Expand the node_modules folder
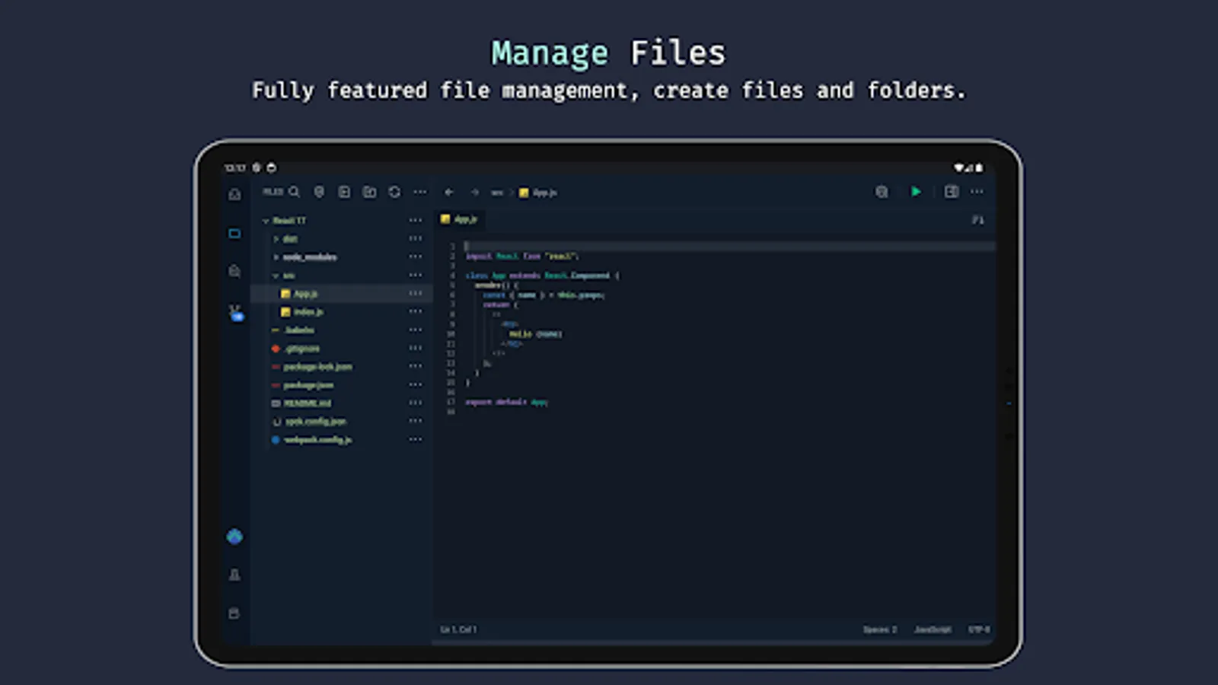1218x685 pixels. pyautogui.click(x=276, y=257)
